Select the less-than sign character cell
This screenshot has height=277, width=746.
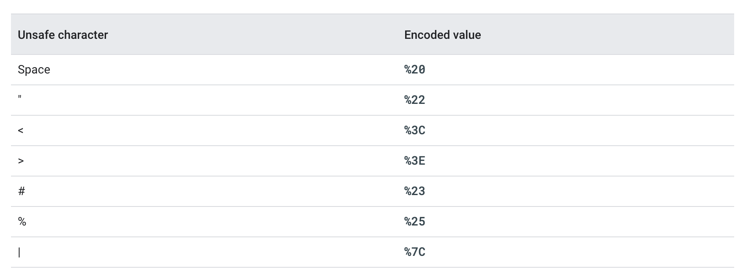(x=21, y=130)
